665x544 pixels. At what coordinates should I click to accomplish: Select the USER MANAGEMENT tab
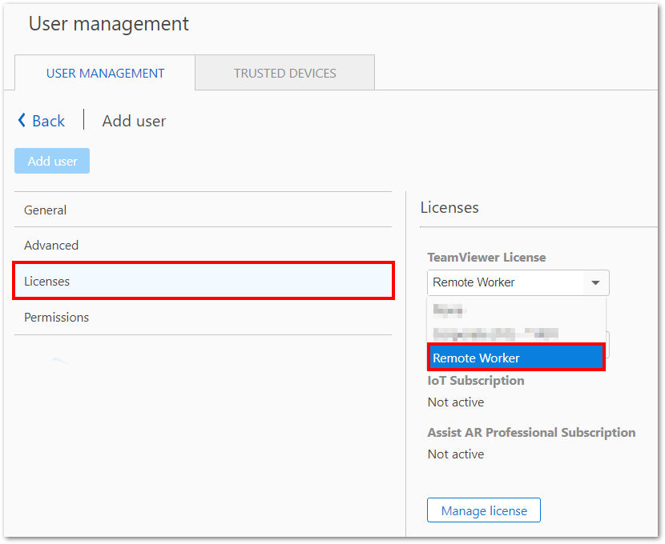point(105,73)
